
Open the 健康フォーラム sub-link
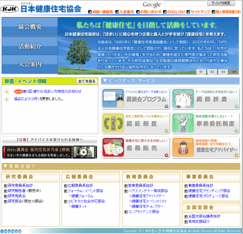[x=82, y=196]
